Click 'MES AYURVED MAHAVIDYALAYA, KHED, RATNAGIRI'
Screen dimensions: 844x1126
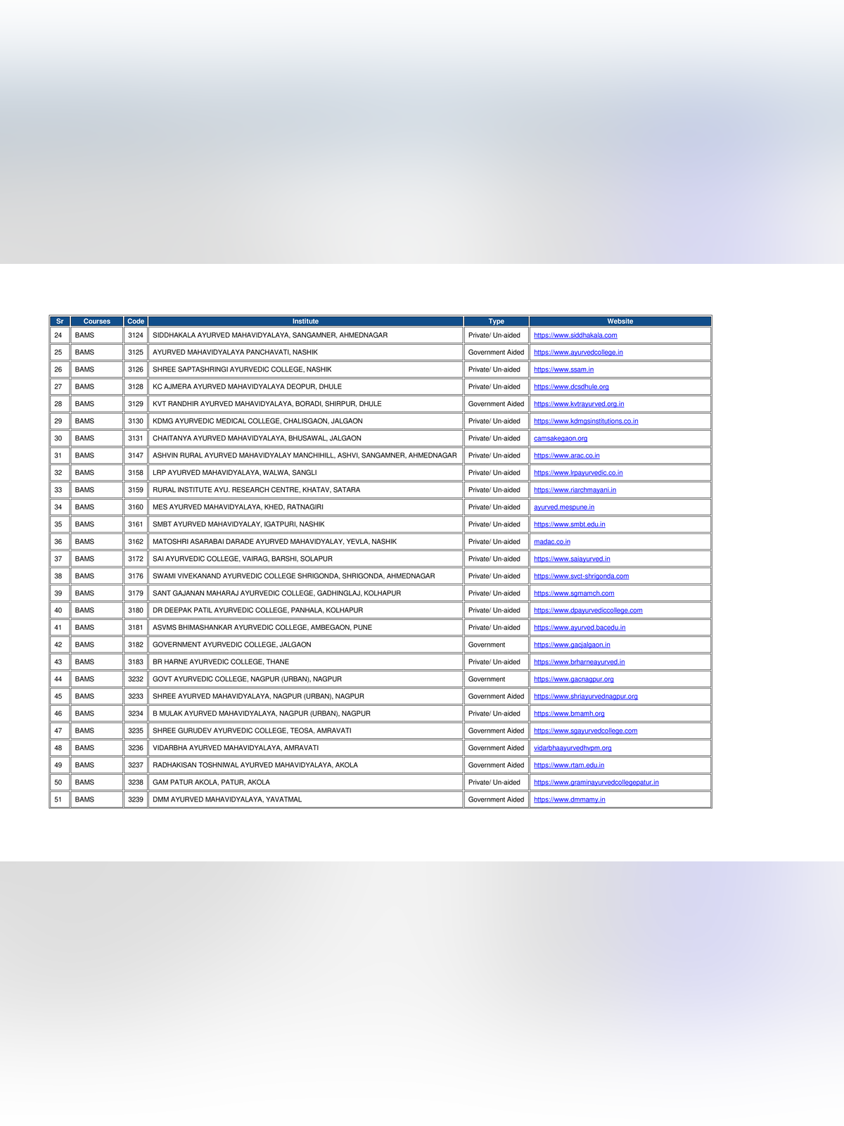[238, 507]
